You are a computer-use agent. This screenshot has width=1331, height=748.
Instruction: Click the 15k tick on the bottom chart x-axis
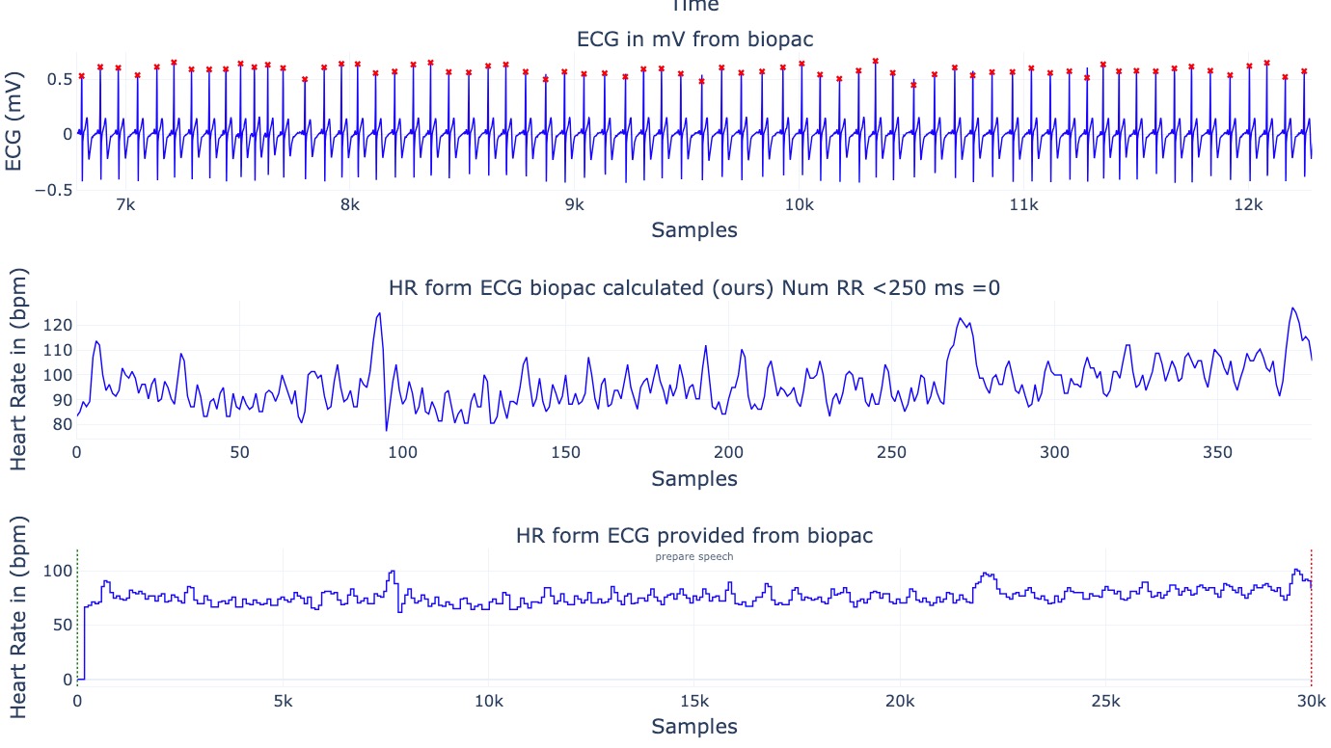[694, 701]
